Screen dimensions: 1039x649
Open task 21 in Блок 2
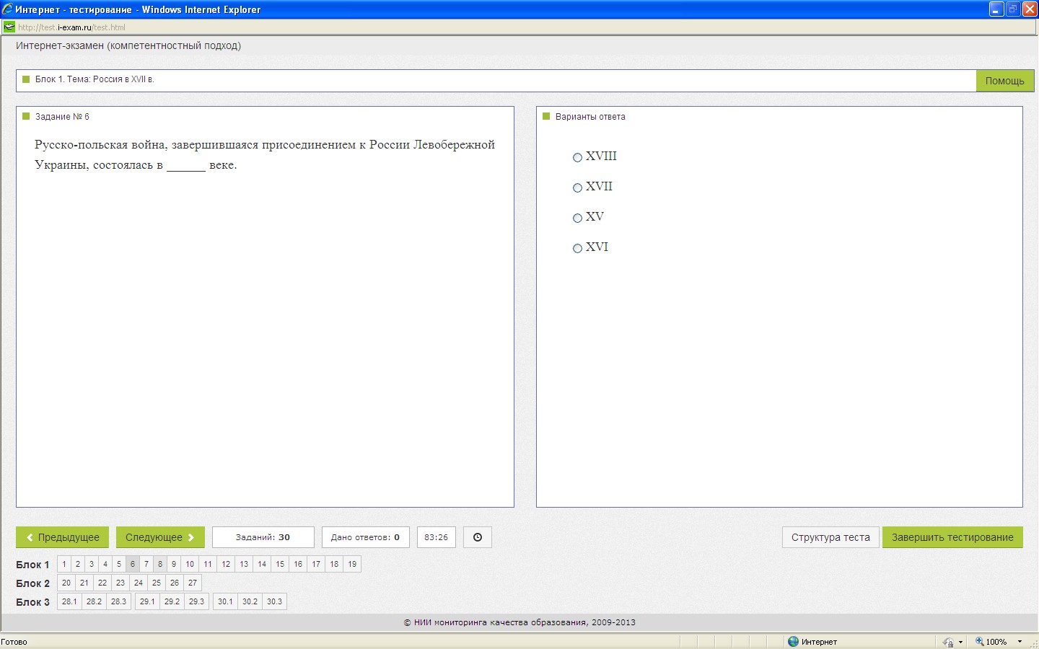click(84, 583)
